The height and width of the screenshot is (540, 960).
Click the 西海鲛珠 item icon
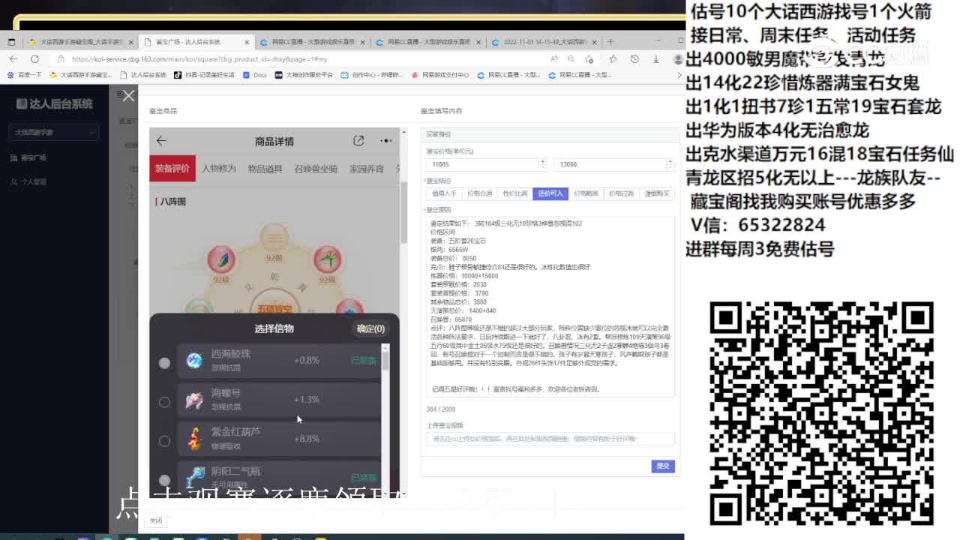(194, 361)
